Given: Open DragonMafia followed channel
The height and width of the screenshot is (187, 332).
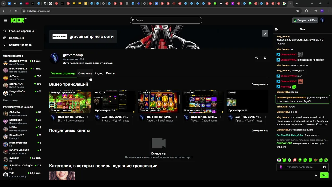Looking at the screenshot, I should (x=22, y=93).
